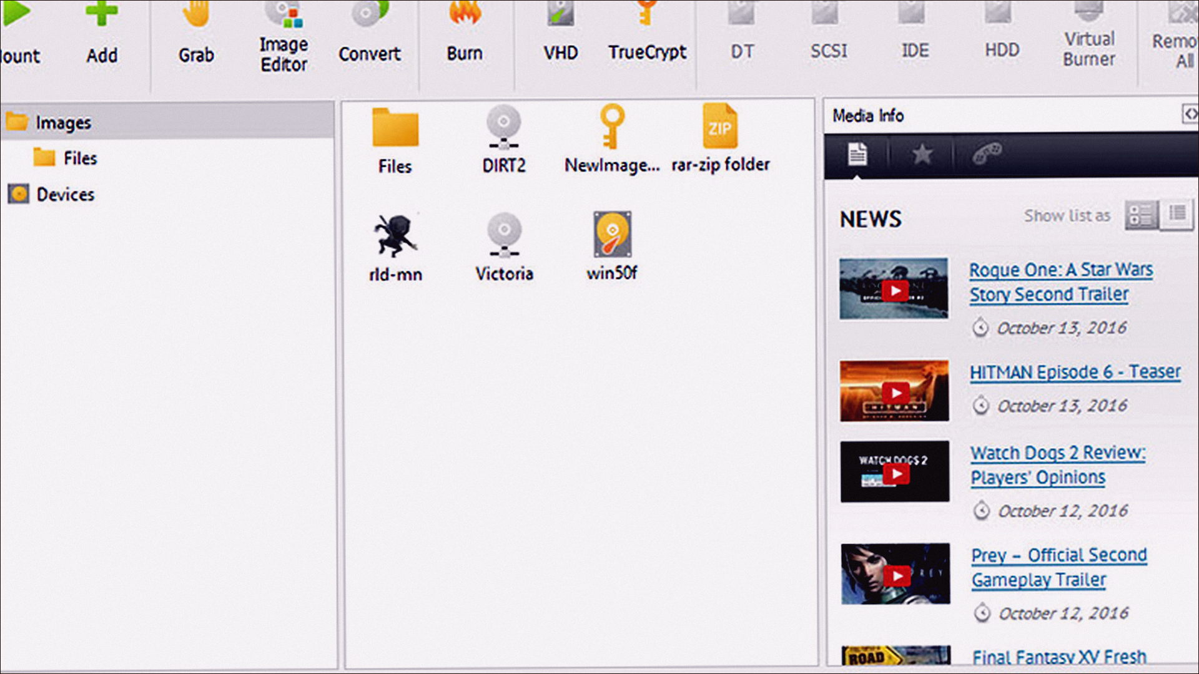This screenshot has width=1199, height=674.
Task: Switch to the favorites star tab
Action: 922,154
